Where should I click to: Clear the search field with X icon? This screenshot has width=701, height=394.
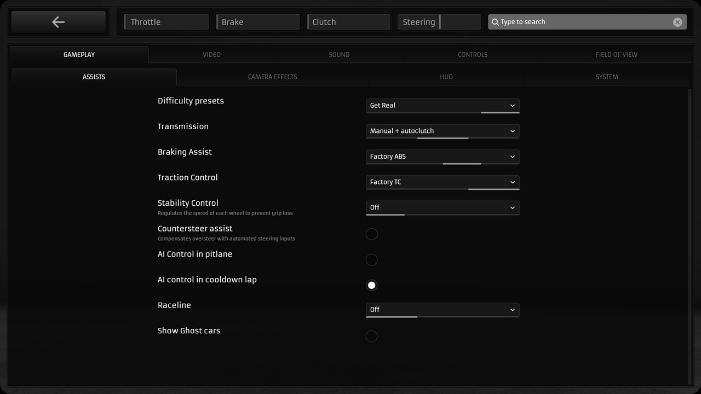(677, 22)
